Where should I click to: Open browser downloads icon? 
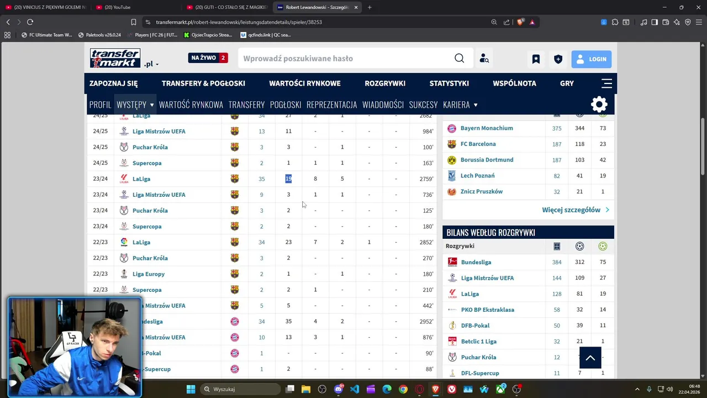coord(604,22)
